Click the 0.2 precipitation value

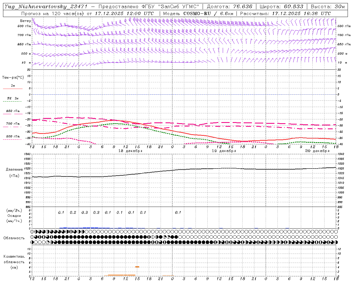(x=73, y=212)
